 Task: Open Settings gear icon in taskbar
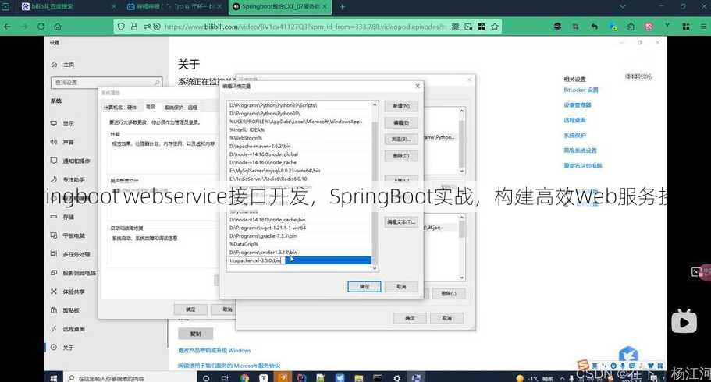[x=396, y=377]
